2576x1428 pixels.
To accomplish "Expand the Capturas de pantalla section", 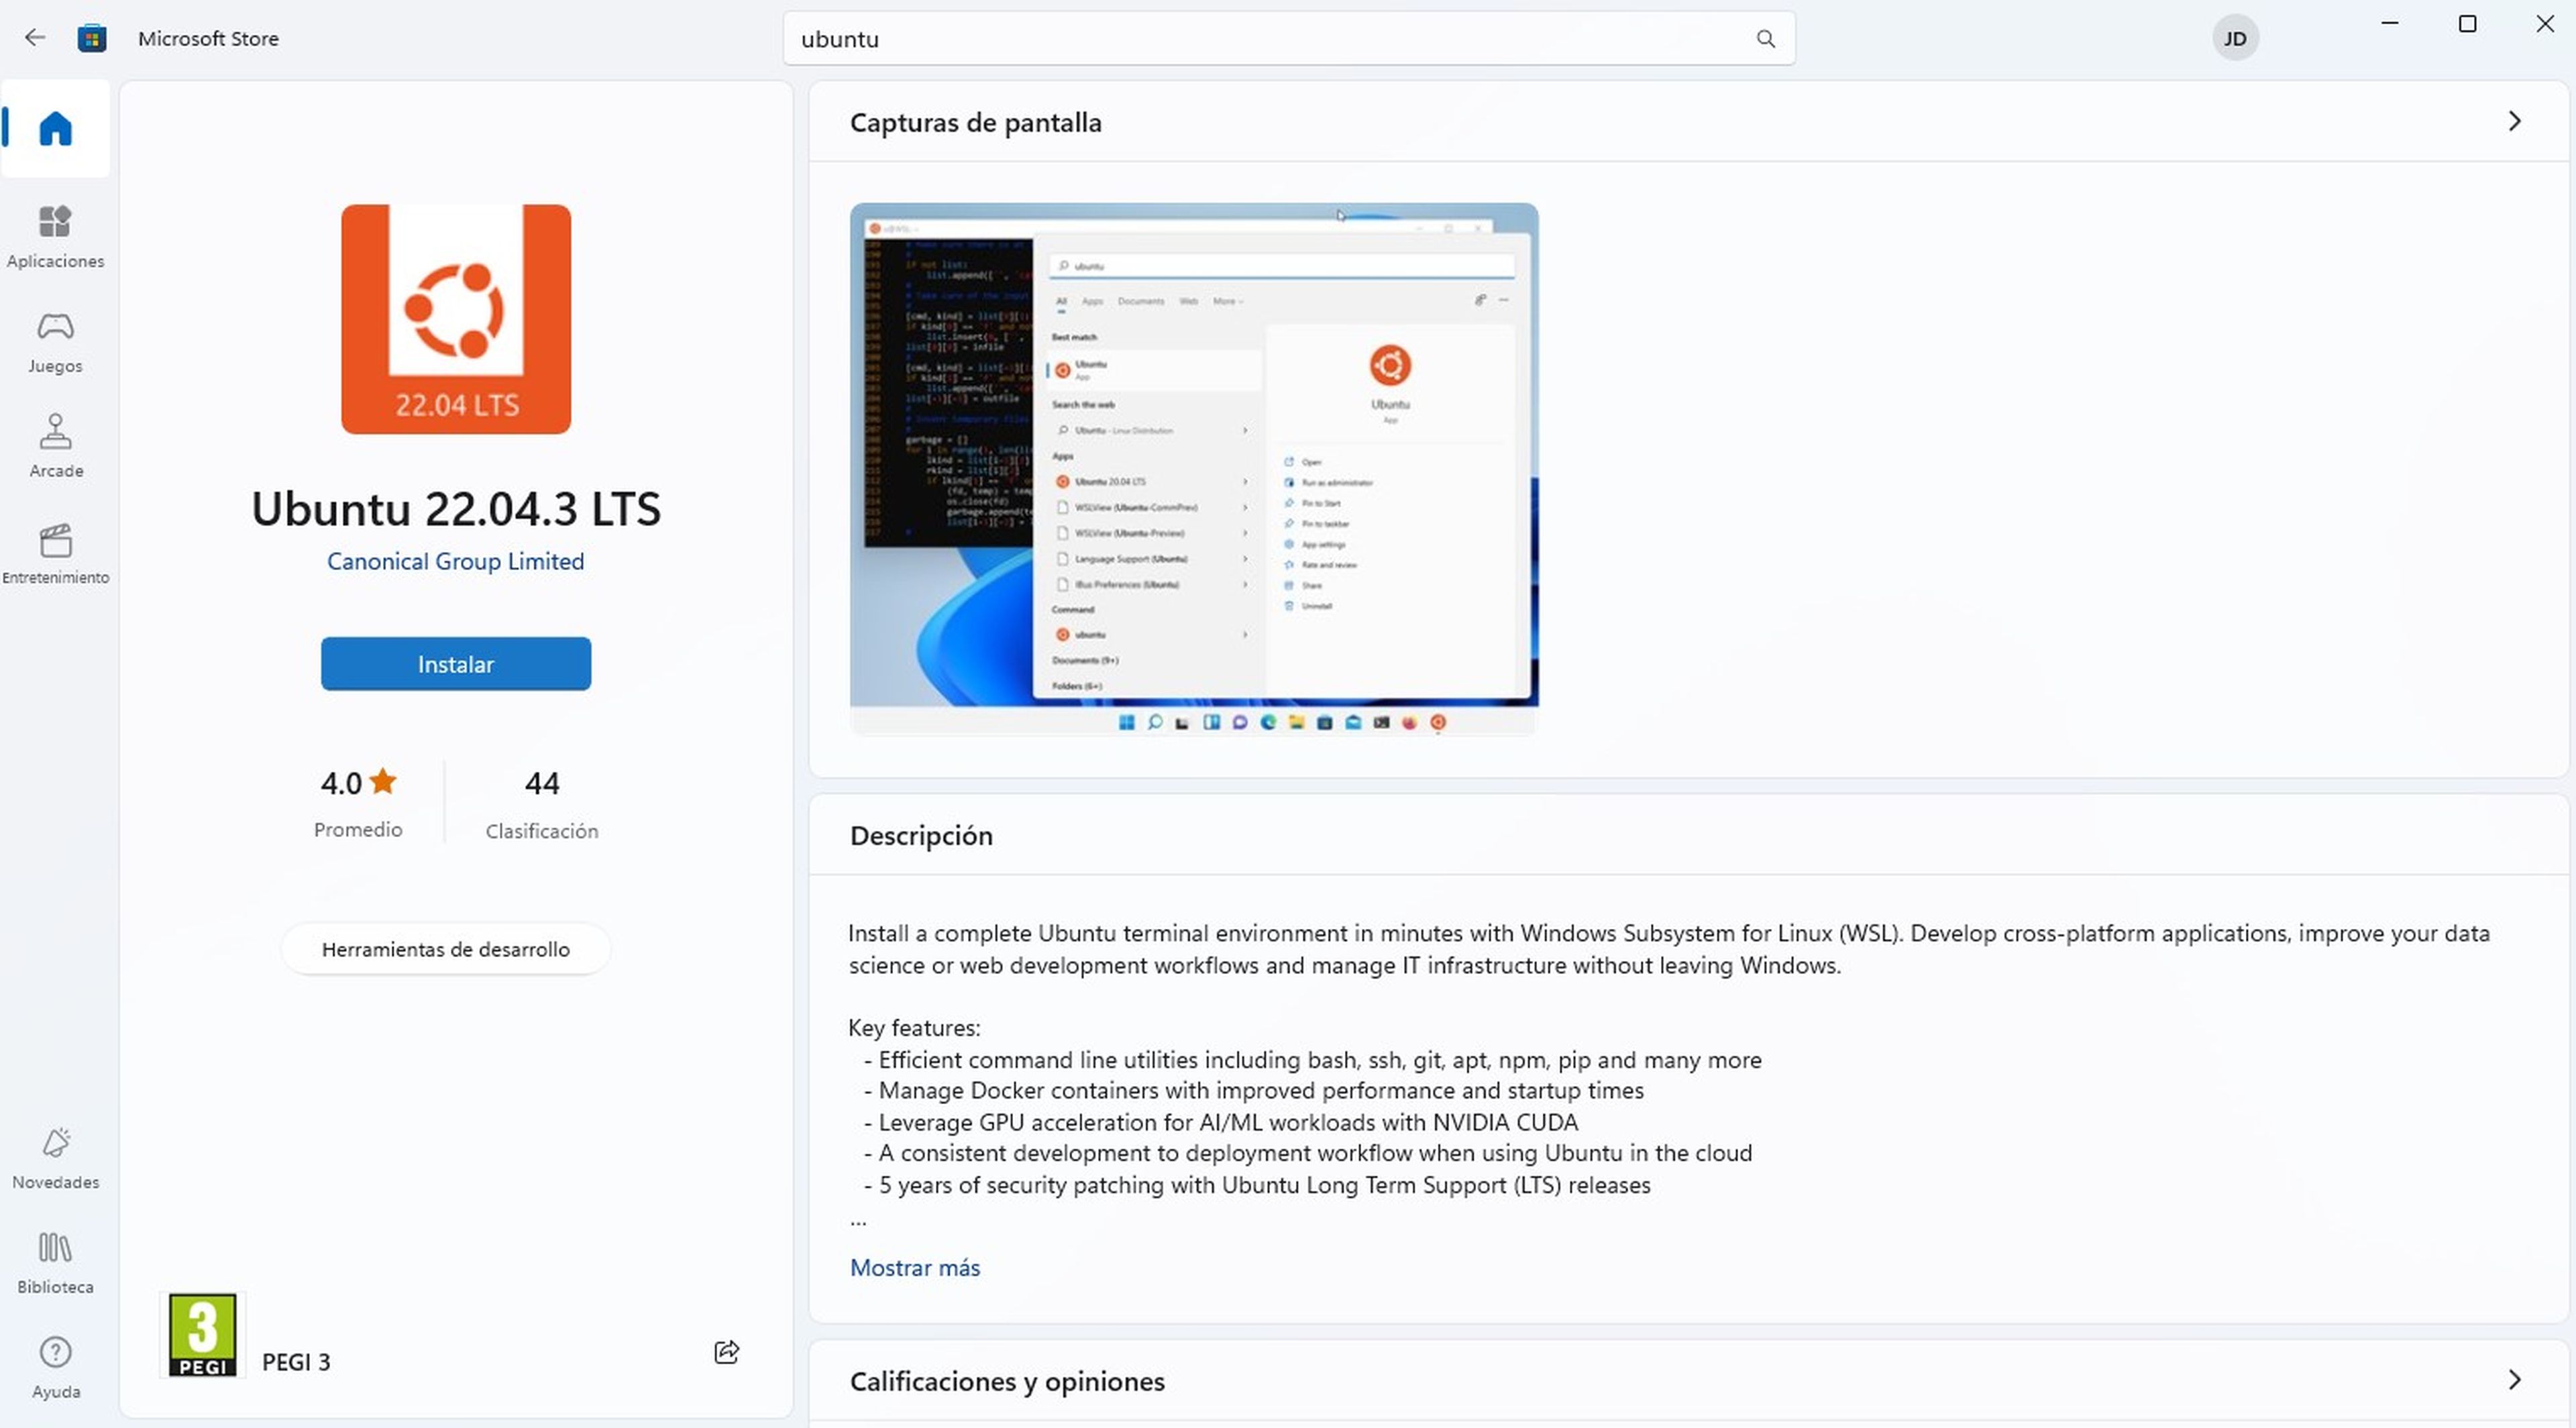I will pyautogui.click(x=2514, y=121).
